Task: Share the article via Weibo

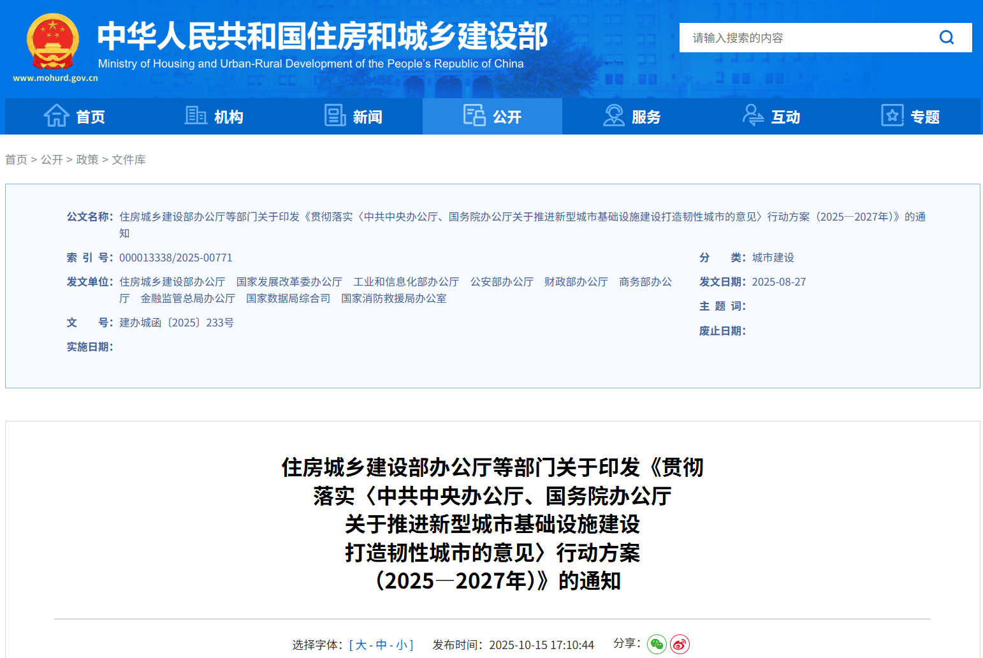Action: pos(680,645)
